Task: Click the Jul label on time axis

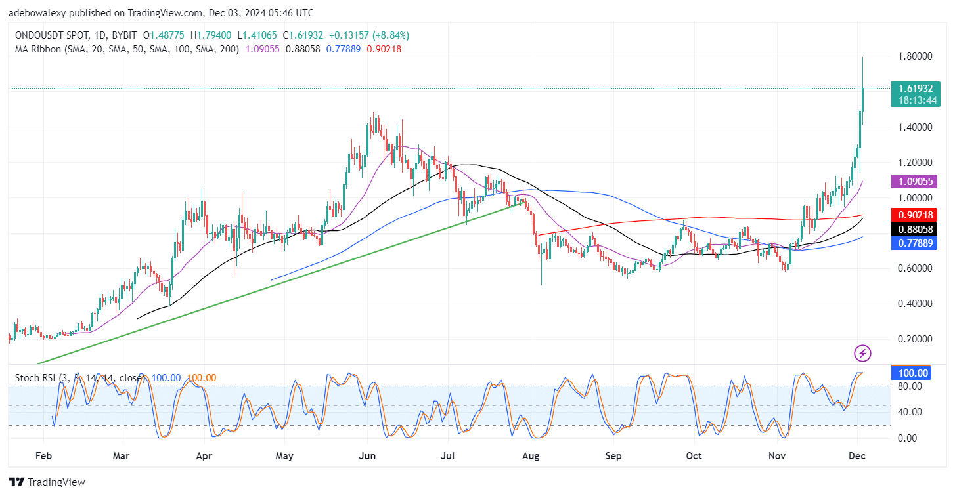Action: click(x=448, y=455)
